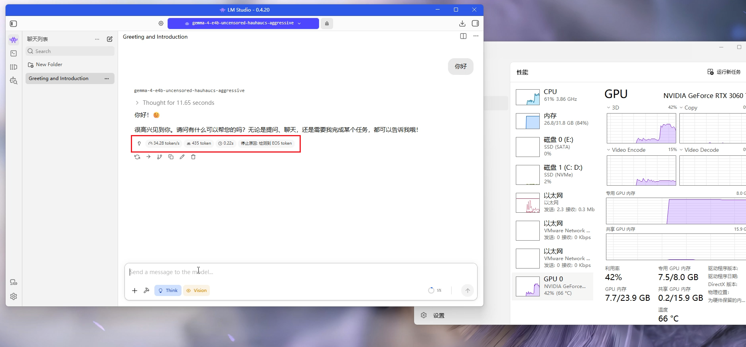Viewport: 746px width, 347px height.
Task: Open the My Models library view
Action: (14, 67)
